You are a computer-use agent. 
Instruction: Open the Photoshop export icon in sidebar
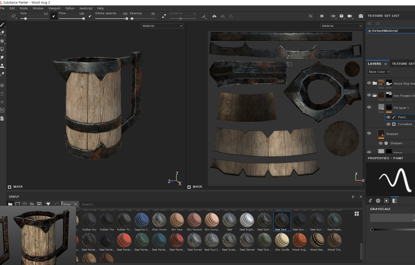[2, 110]
